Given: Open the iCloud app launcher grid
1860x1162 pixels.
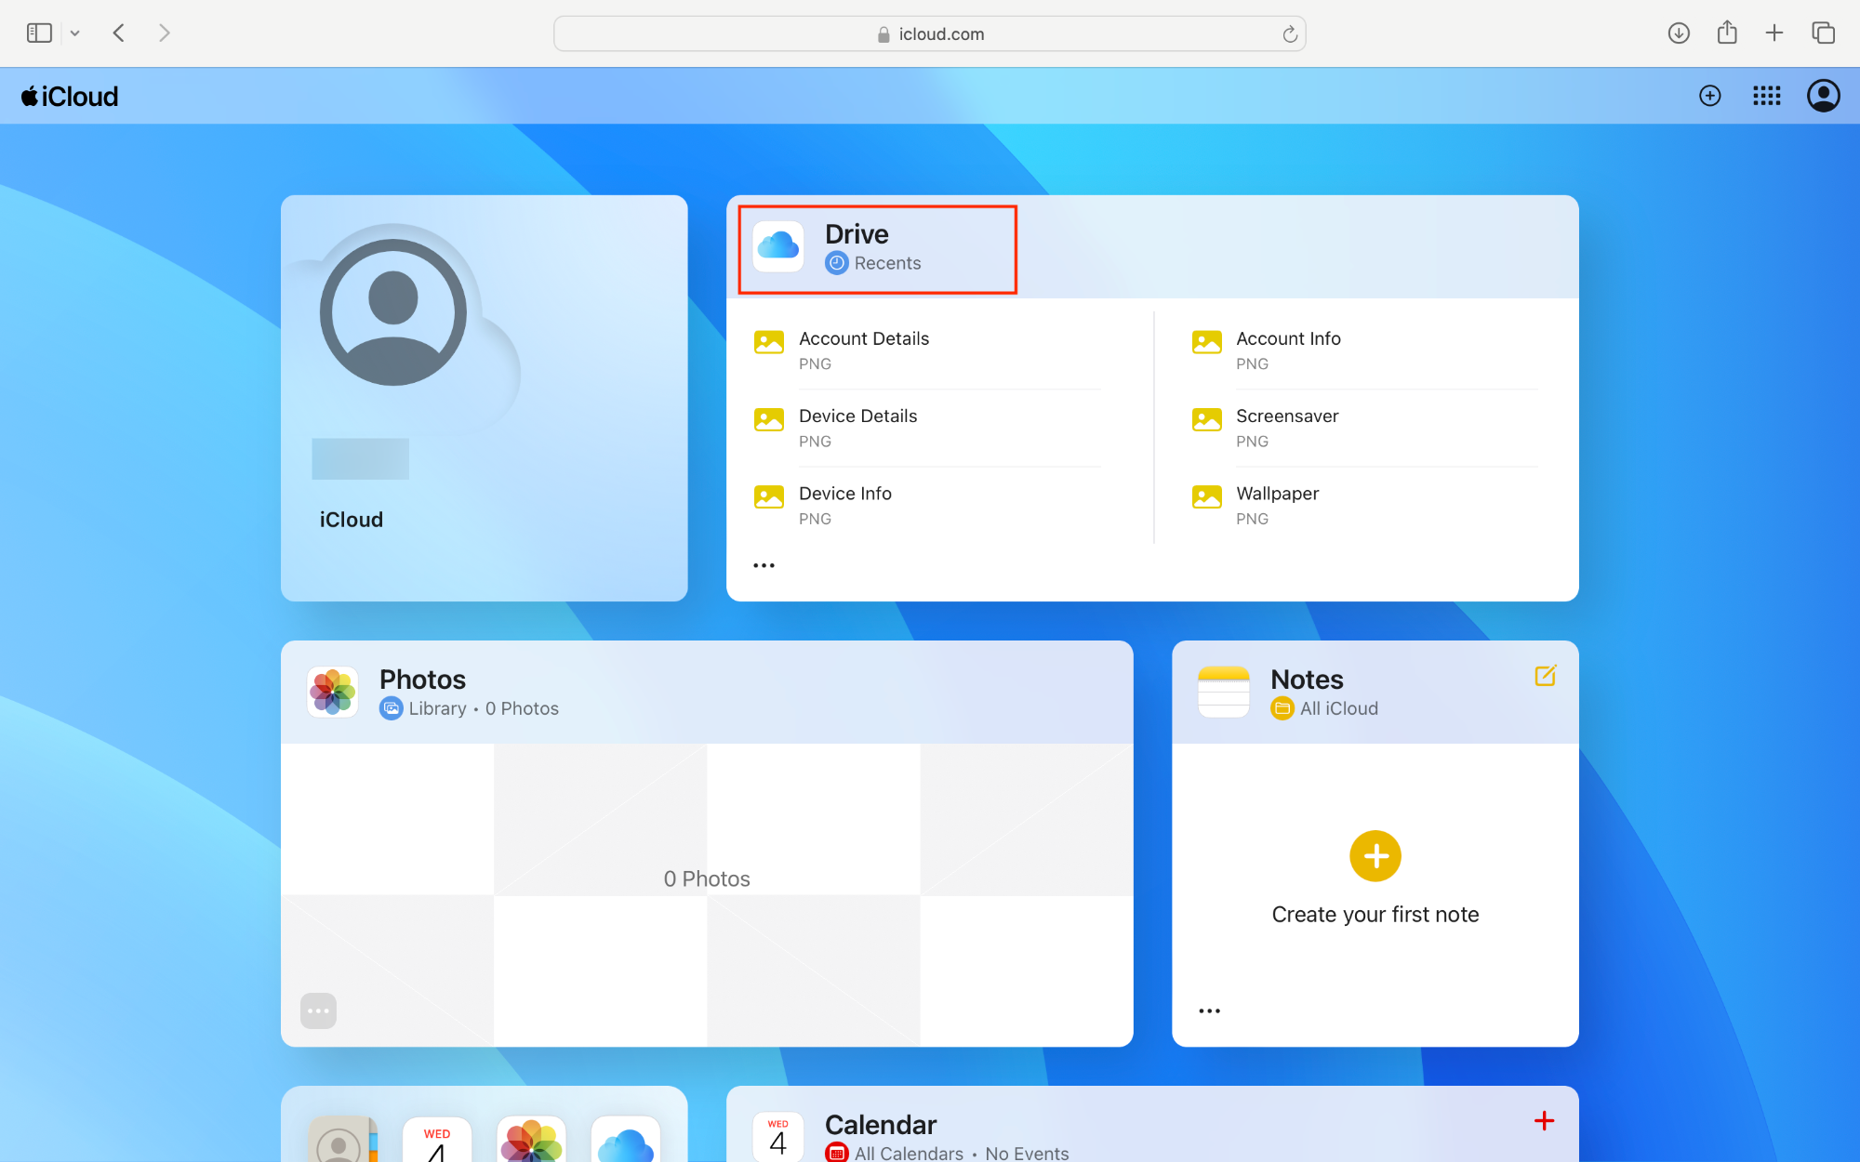Looking at the screenshot, I should point(1767,96).
